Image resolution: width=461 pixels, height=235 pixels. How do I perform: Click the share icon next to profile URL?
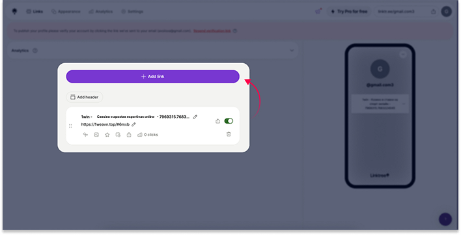[434, 12]
